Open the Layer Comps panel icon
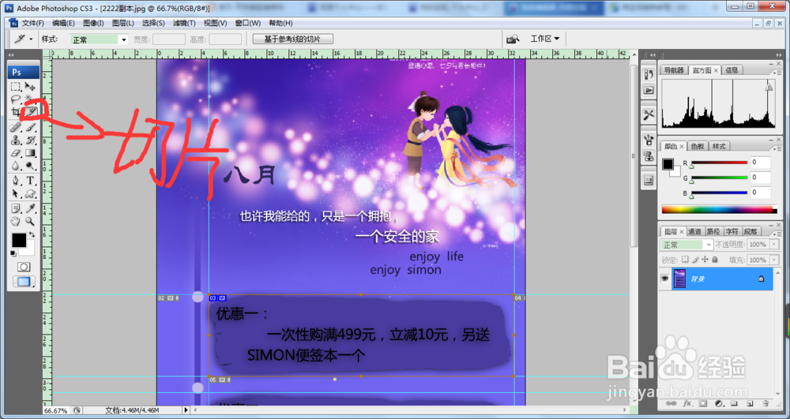The width and height of the screenshot is (790, 419). click(x=649, y=180)
